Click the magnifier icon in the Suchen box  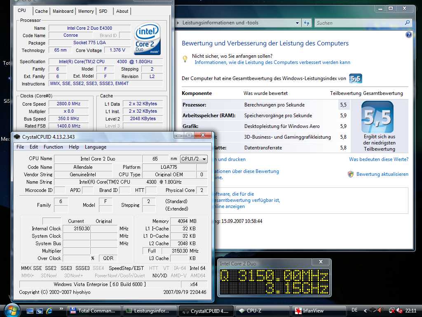(x=407, y=23)
